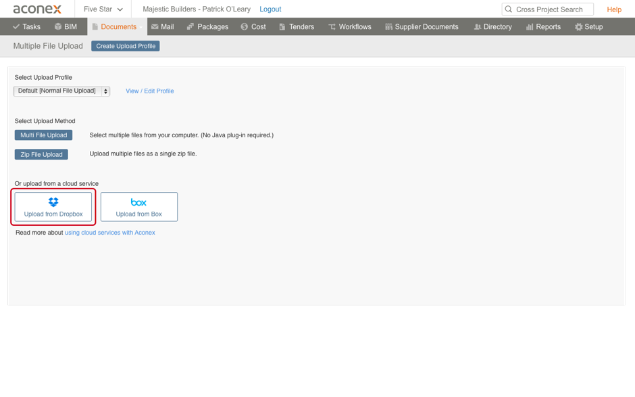Click the Tasks checkmark icon

(16, 27)
